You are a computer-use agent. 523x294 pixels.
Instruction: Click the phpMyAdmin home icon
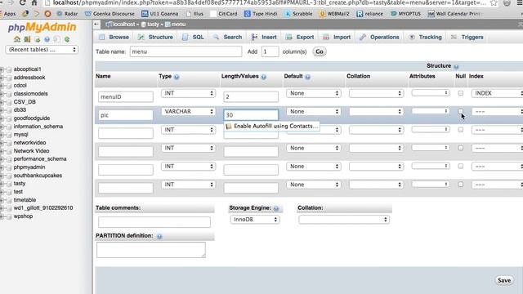click(x=17, y=39)
